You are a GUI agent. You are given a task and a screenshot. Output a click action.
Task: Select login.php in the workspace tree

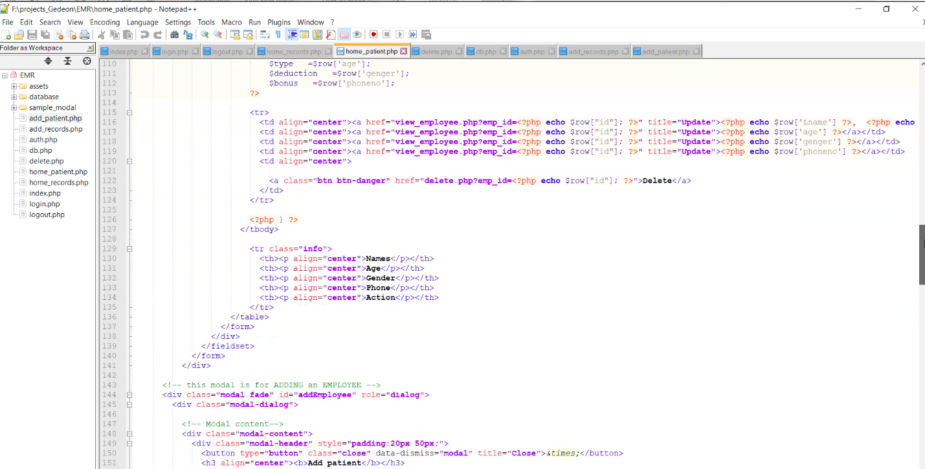point(44,204)
